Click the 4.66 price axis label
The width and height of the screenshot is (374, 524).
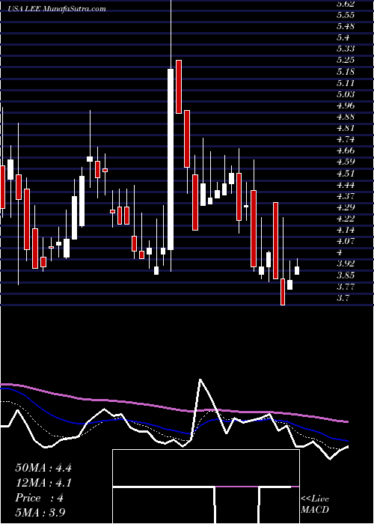pos(346,151)
